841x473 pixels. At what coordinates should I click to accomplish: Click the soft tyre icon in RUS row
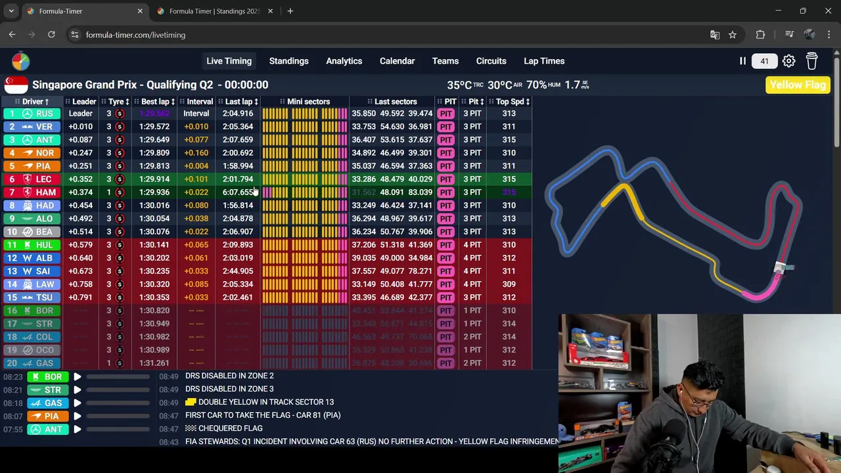(120, 114)
